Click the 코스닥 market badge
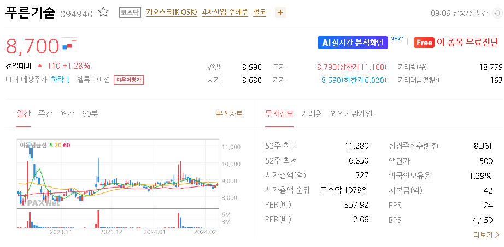Image resolution: width=504 pixels, height=247 pixels. click(x=130, y=13)
